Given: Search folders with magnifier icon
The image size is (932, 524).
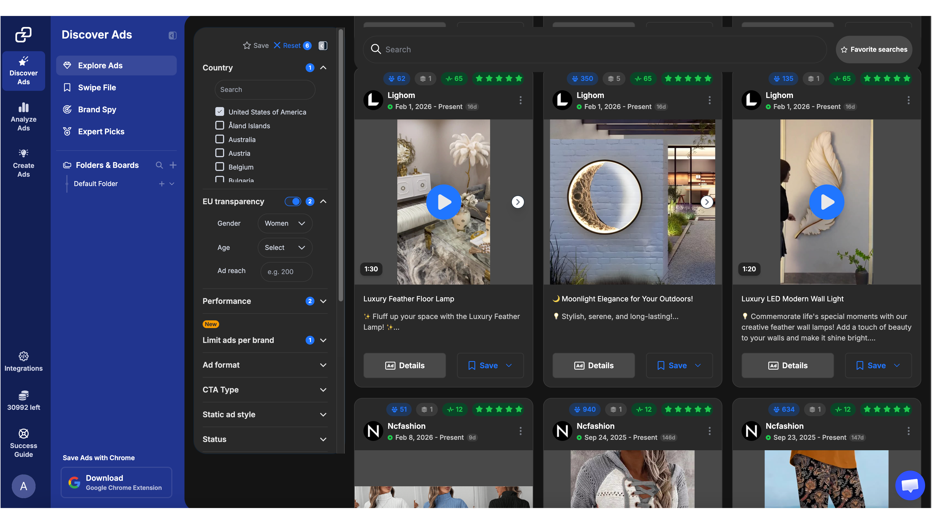Looking at the screenshot, I should 159,165.
